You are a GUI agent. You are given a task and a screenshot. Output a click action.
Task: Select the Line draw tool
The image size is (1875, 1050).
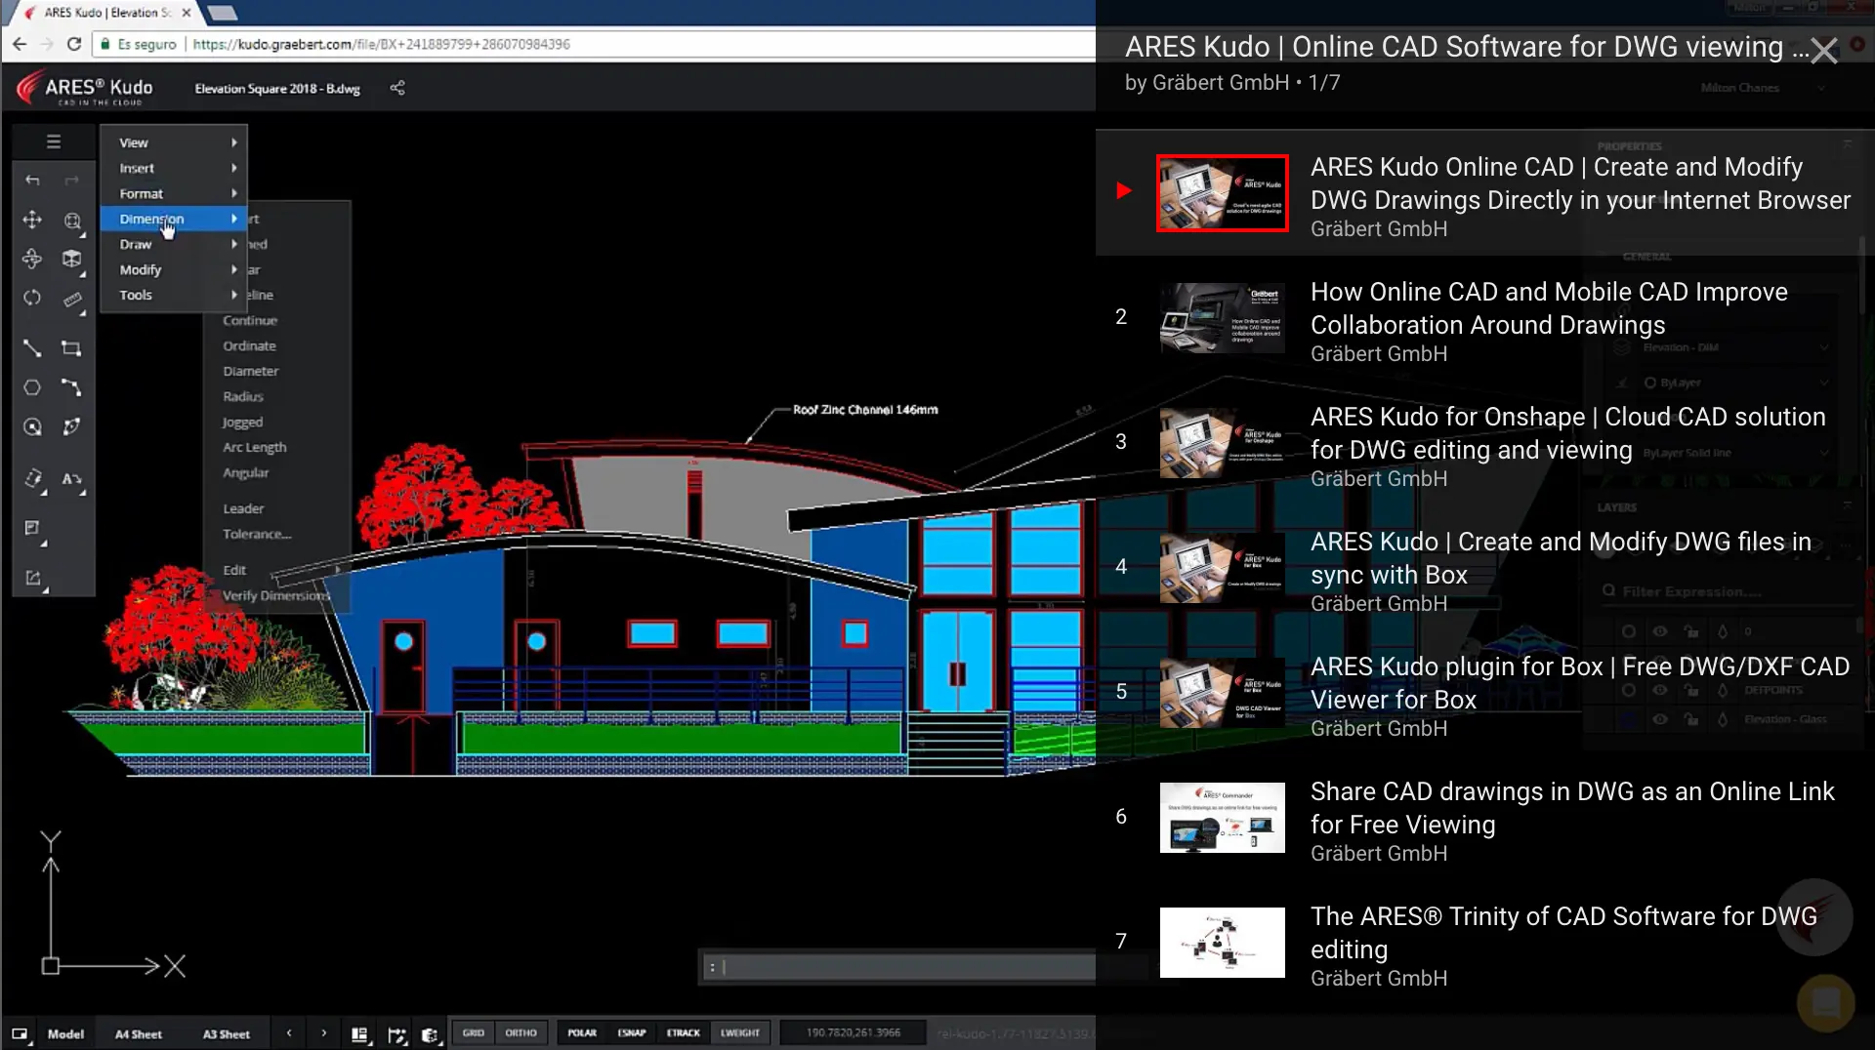(x=32, y=347)
